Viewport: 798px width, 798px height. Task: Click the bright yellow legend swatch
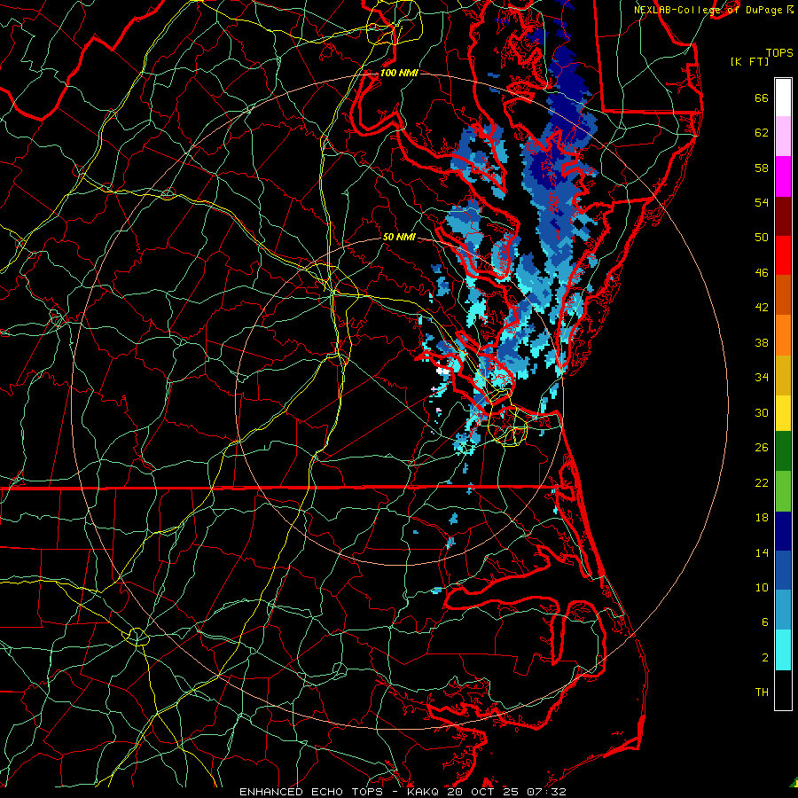[783, 412]
